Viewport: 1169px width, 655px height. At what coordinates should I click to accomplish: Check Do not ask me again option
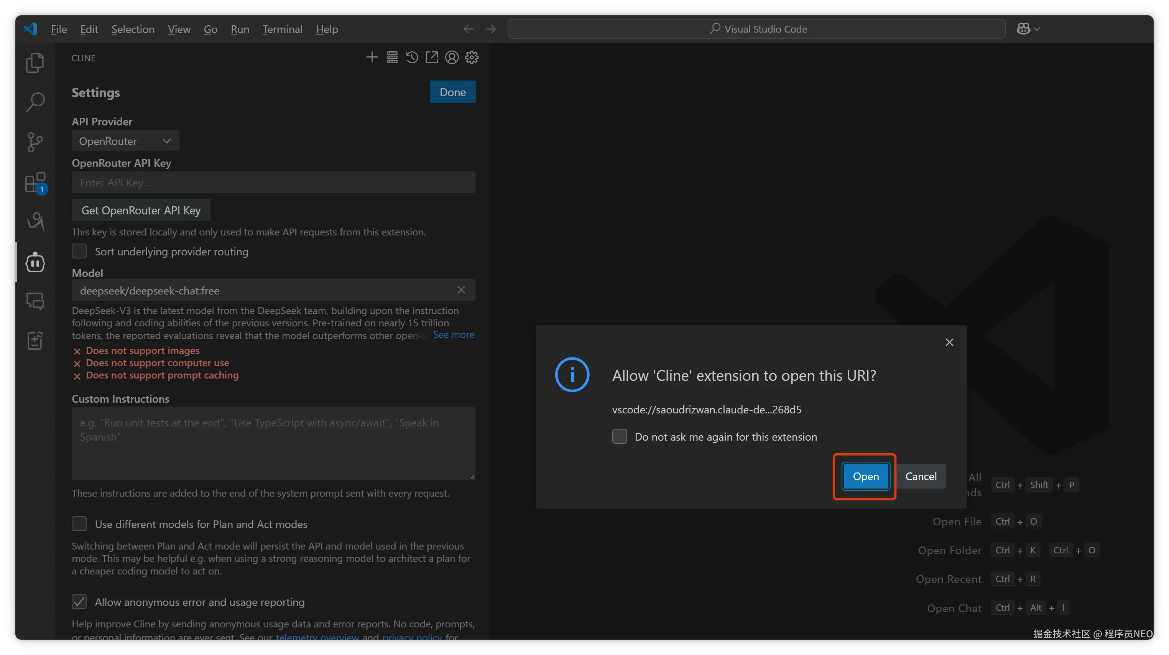point(620,437)
